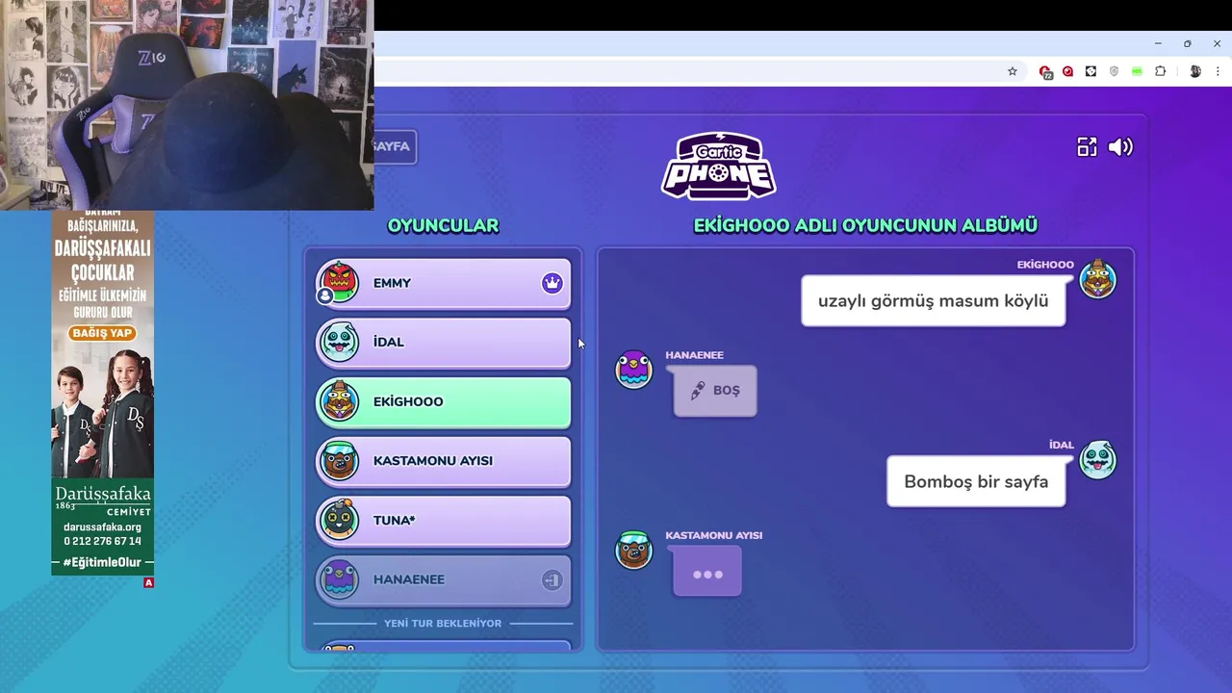Select the highlighted EKİGHOOO player row
Viewport: 1232px width, 693px height.
tap(444, 401)
